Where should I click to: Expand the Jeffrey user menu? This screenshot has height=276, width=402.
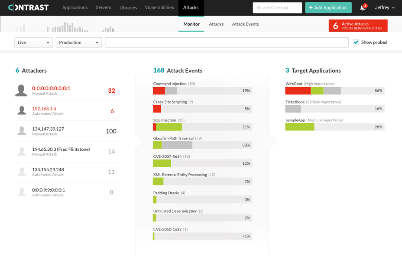pos(385,7)
